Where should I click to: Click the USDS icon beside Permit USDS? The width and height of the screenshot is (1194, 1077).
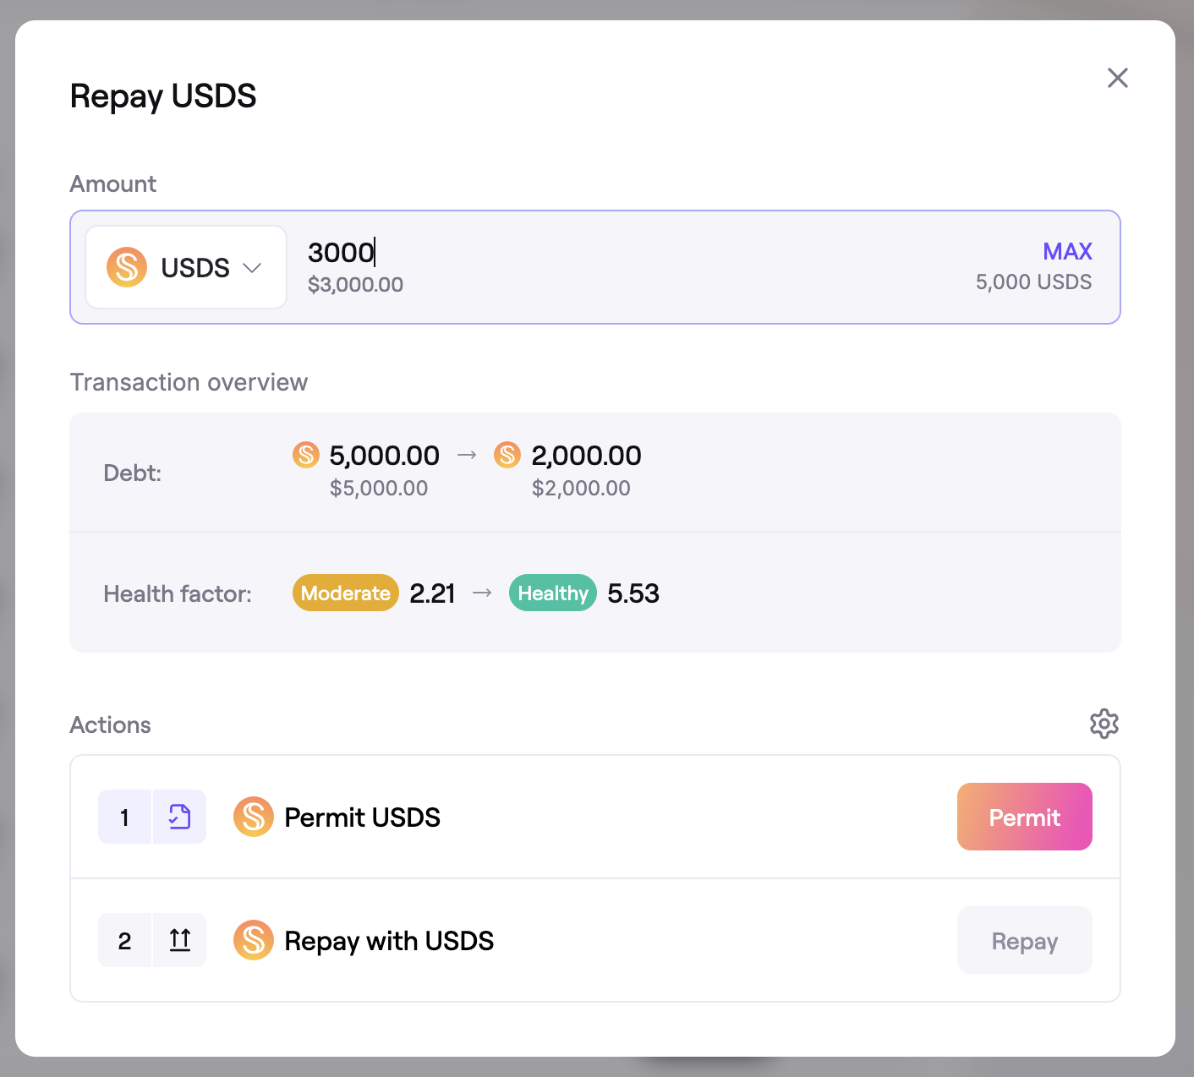pyautogui.click(x=253, y=817)
